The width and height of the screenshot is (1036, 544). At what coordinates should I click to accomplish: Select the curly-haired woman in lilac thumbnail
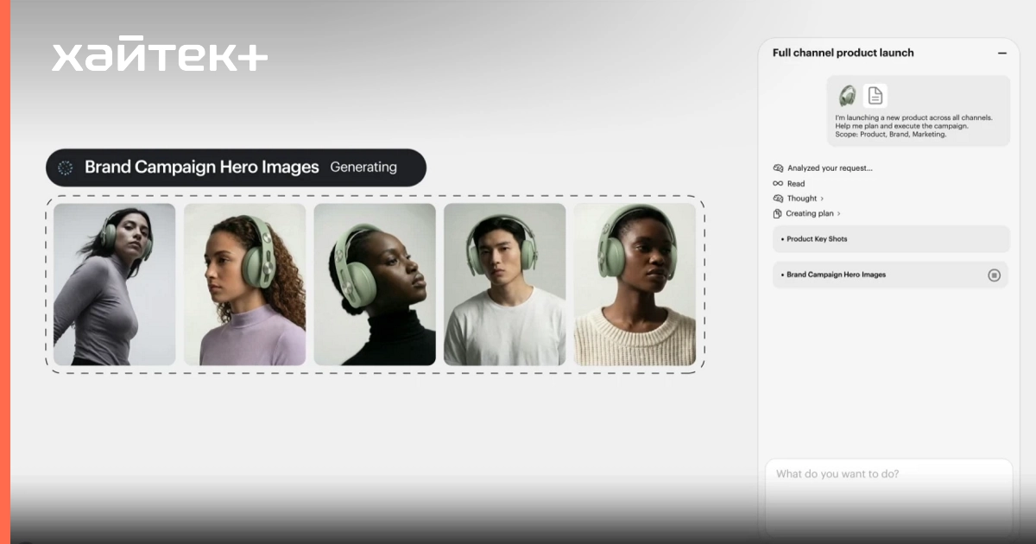[244, 284]
